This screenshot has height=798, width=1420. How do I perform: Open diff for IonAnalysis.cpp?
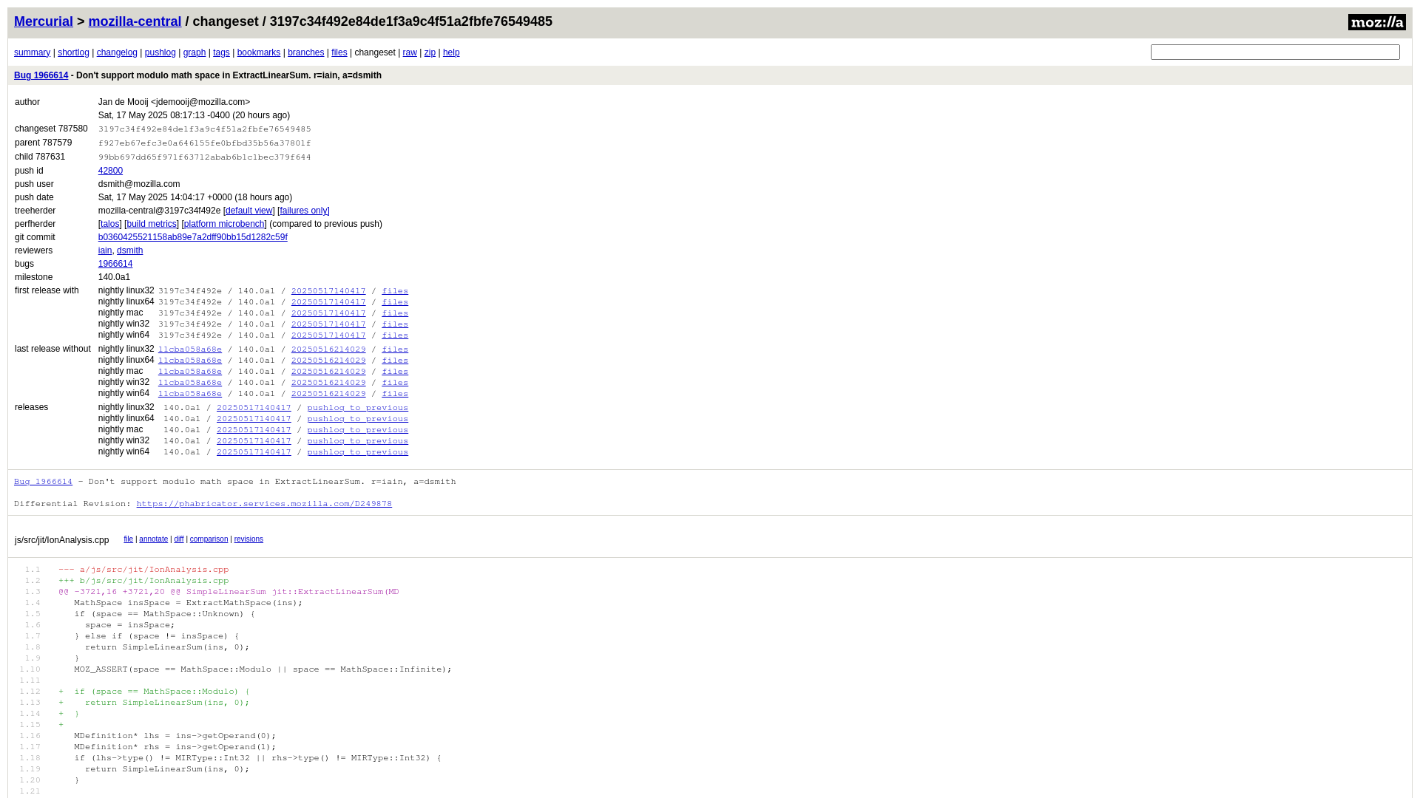(179, 539)
